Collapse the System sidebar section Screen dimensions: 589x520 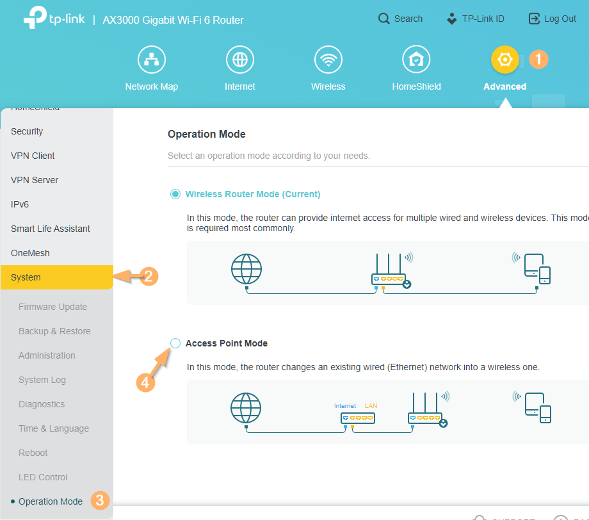click(x=57, y=277)
